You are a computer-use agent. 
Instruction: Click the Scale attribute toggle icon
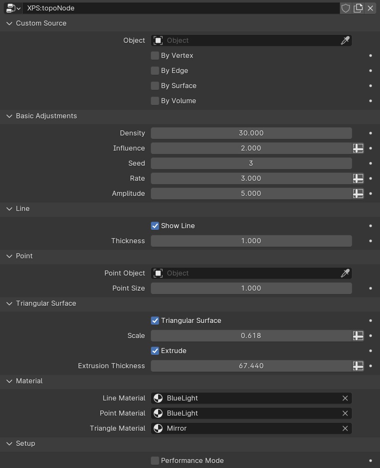358,335
